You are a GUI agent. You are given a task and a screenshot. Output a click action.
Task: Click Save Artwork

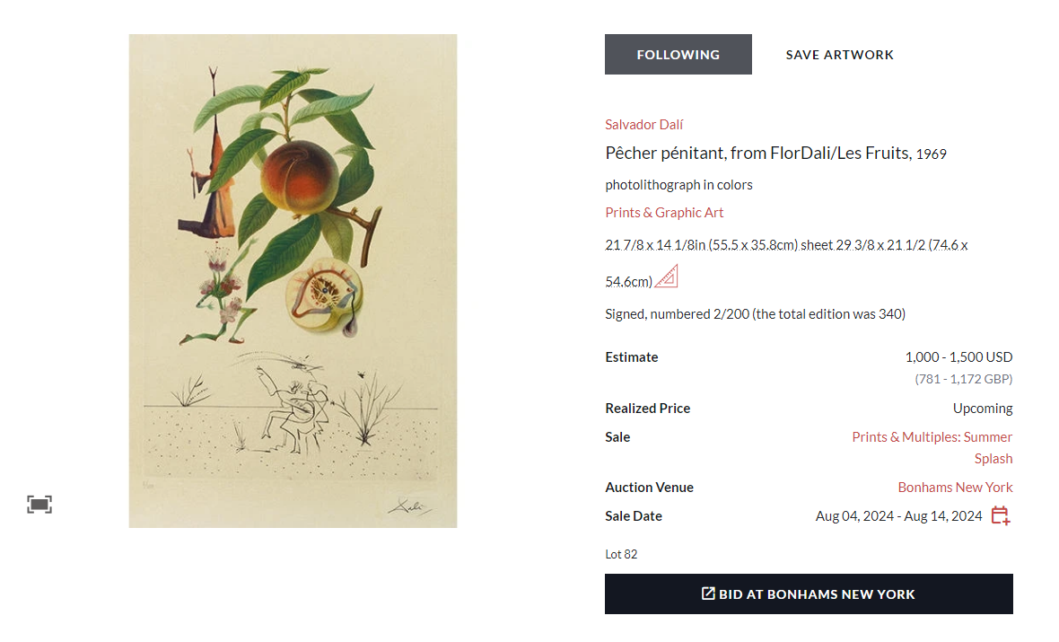(x=839, y=55)
